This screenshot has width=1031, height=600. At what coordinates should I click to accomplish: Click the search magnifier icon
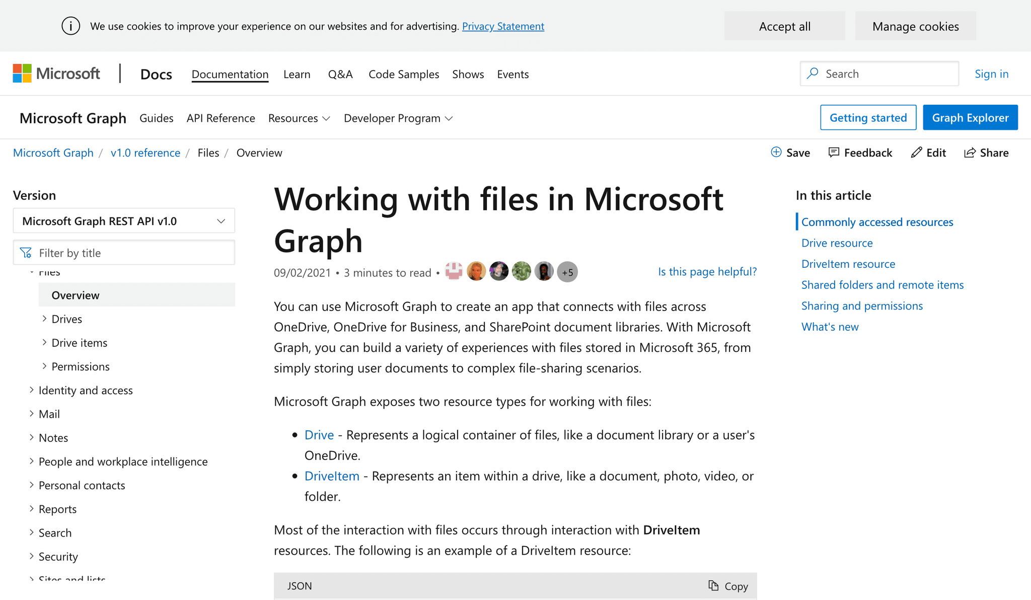click(813, 73)
